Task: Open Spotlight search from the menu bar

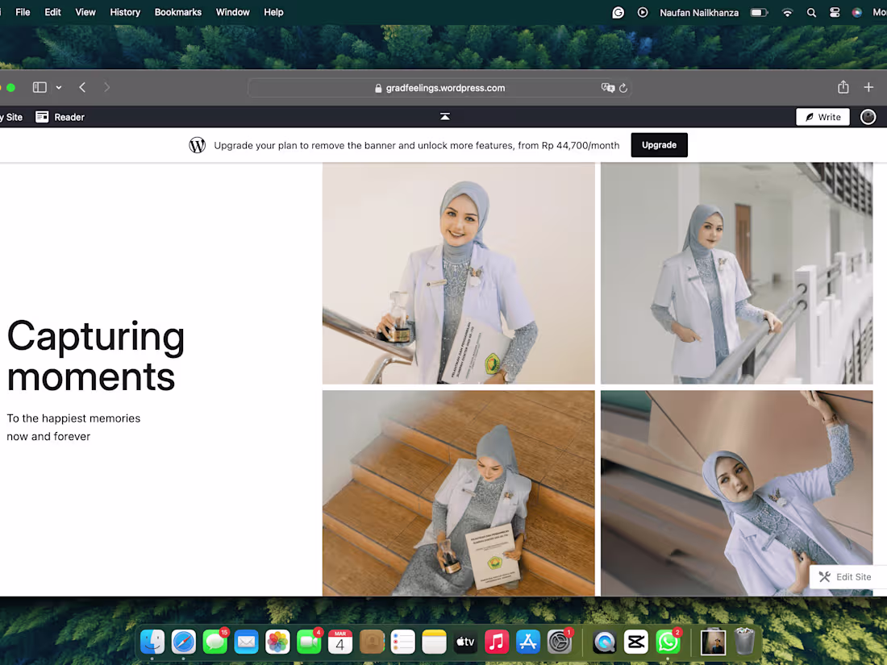Action: 811,12
